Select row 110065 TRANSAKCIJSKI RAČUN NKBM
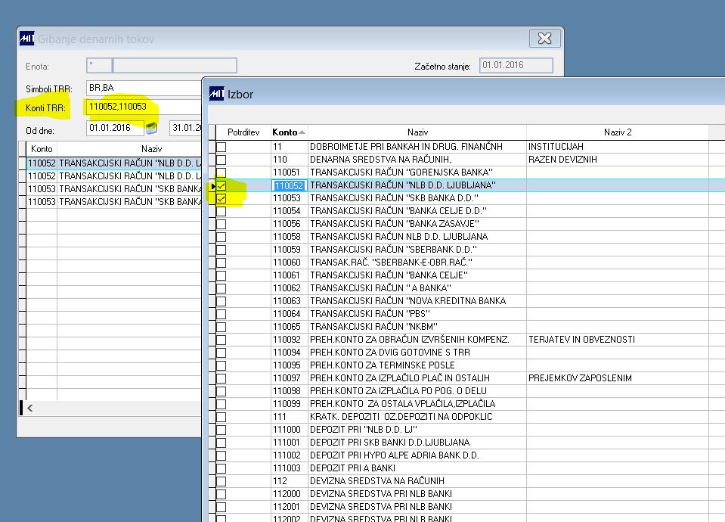This screenshot has width=725, height=522. coord(463,327)
